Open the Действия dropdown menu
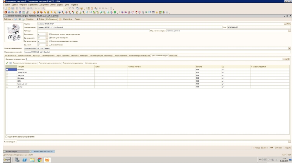 [8, 19]
